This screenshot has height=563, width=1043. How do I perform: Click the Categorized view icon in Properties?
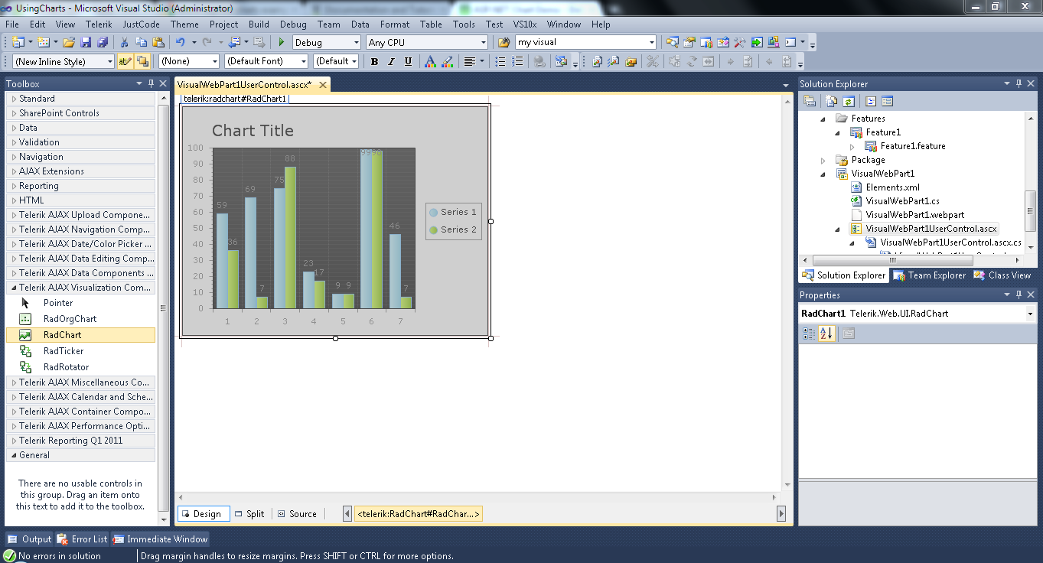click(x=809, y=334)
